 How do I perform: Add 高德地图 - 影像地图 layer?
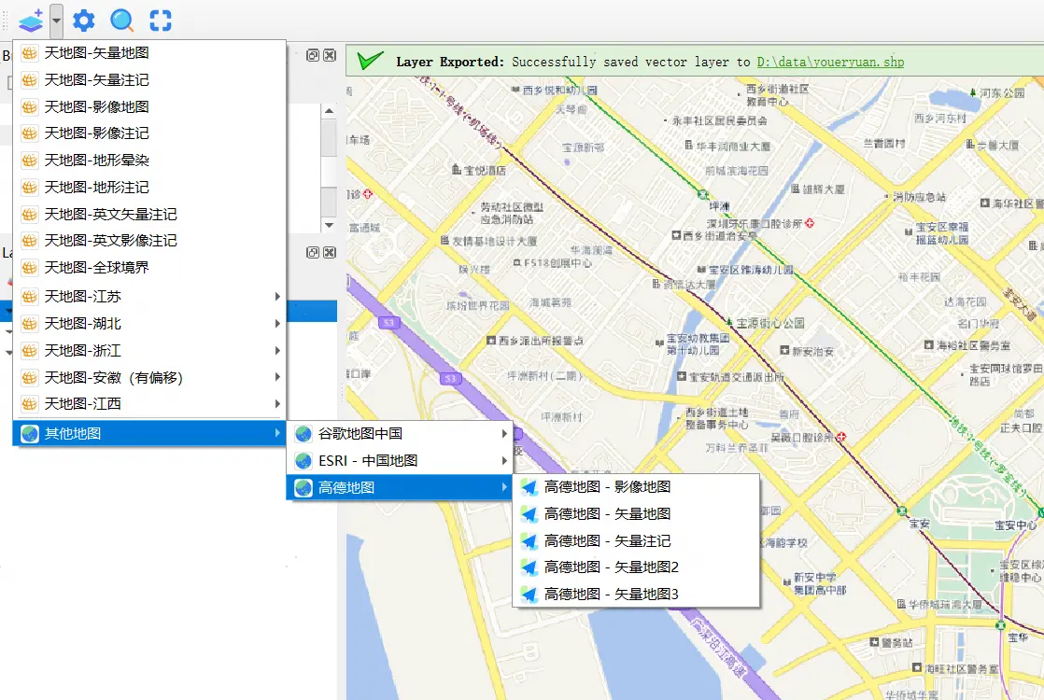[x=636, y=487]
